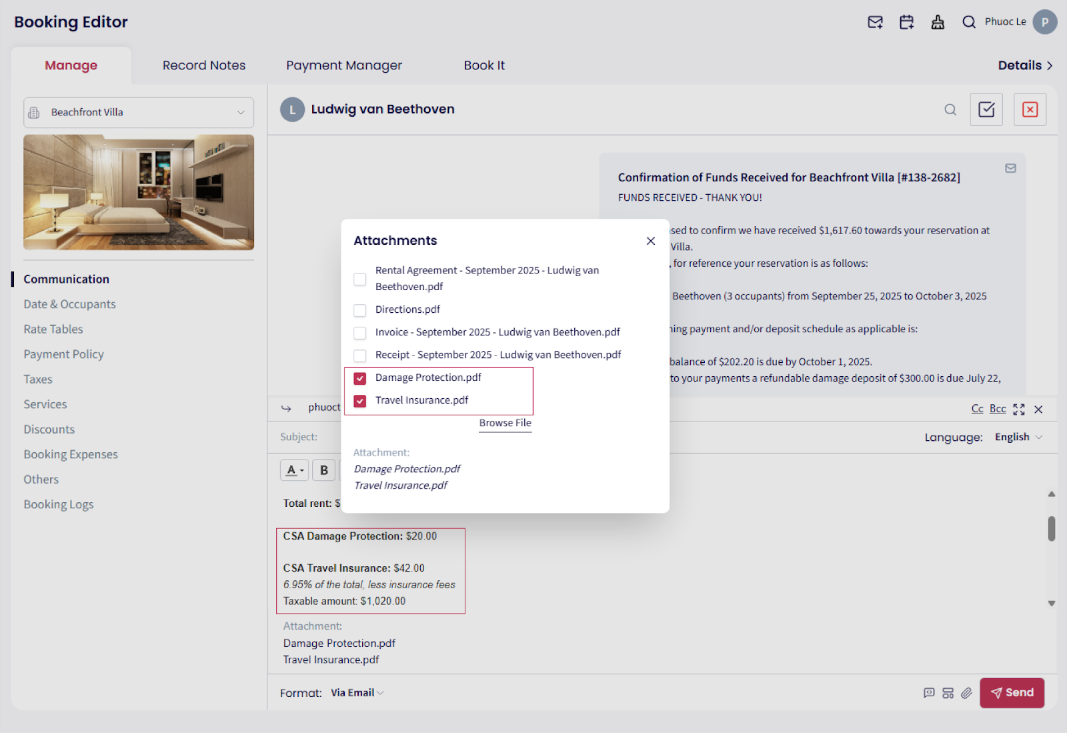The width and height of the screenshot is (1067, 733).
Task: Open the Booking Logs section
Action: pos(59,505)
